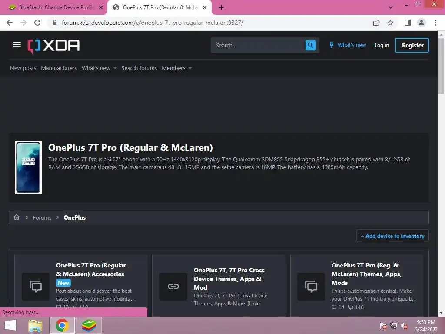Open the browser side panel icon
The image size is (445, 334).
[x=407, y=23]
